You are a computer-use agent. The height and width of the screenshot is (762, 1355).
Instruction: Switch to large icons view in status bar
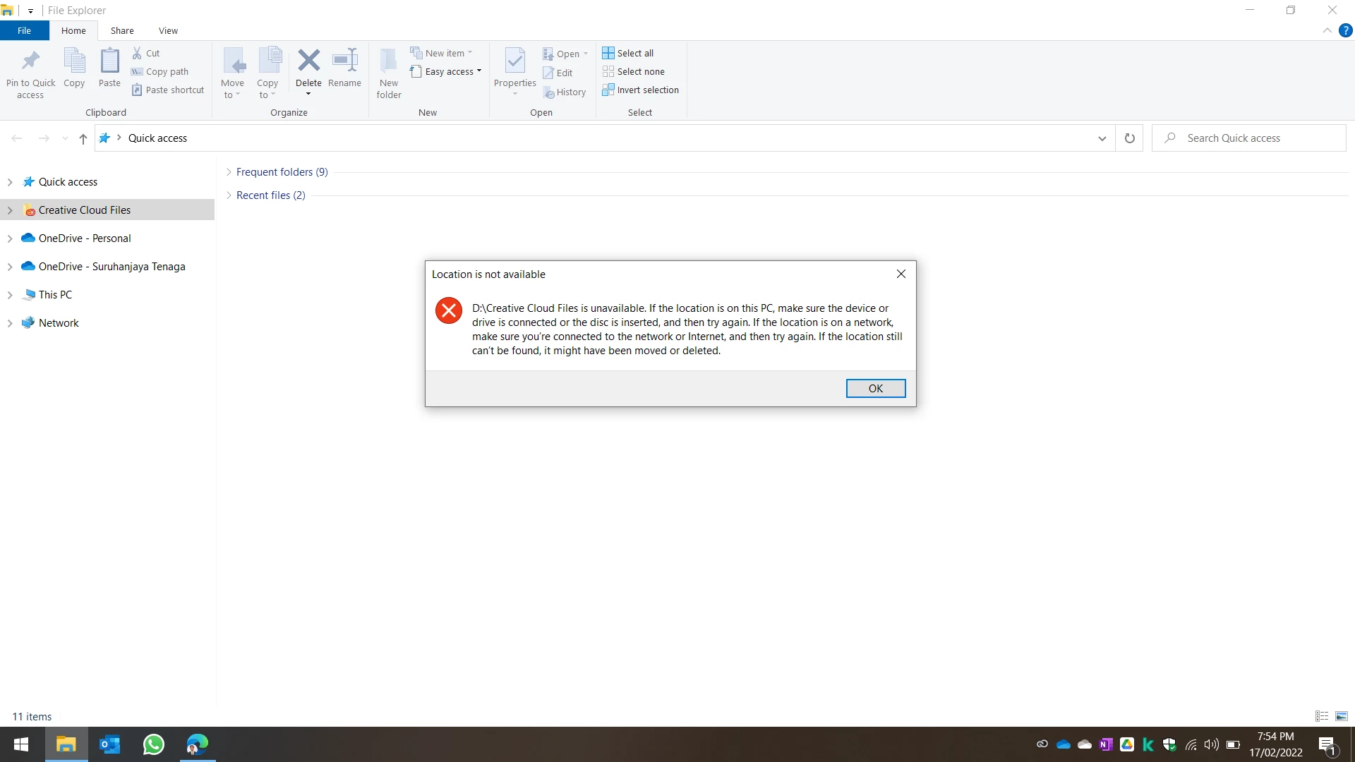(1342, 716)
